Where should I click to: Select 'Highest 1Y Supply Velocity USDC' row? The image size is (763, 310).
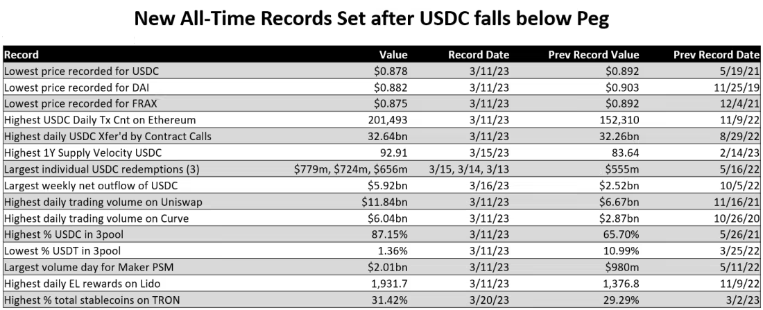coord(381,153)
